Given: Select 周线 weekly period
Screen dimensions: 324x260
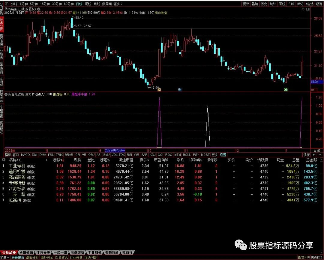Looking at the screenshot, I should (88, 4).
